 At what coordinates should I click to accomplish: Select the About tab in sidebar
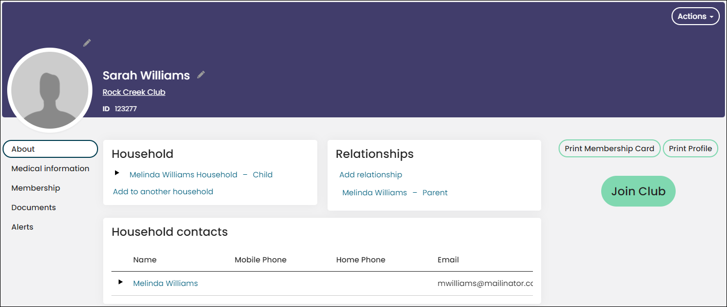tap(50, 149)
